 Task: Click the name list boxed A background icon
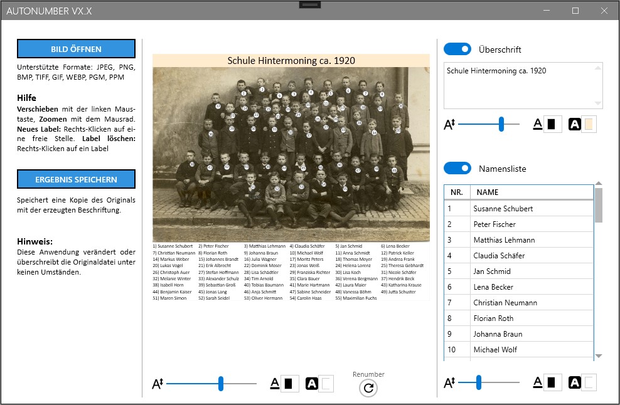575,382
